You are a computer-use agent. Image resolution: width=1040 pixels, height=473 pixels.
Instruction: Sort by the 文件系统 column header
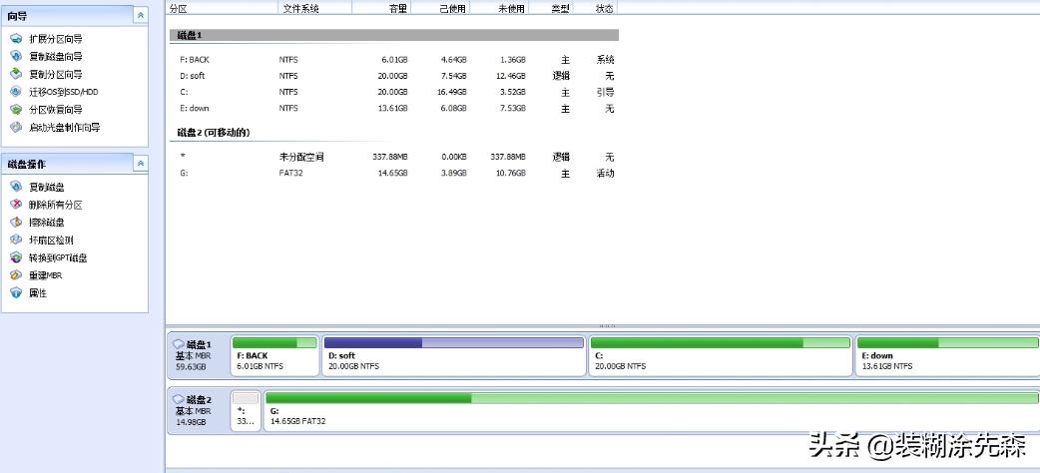pos(314,8)
